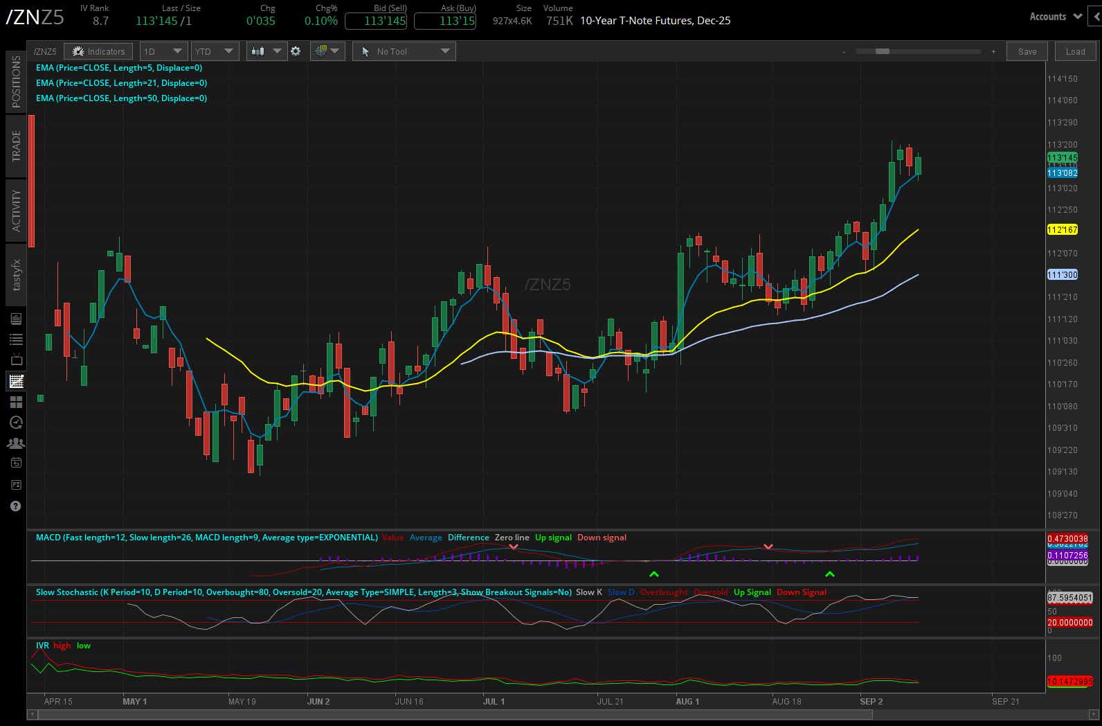Click the MACD indicator title text
The height and width of the screenshot is (726, 1102).
click(x=206, y=538)
